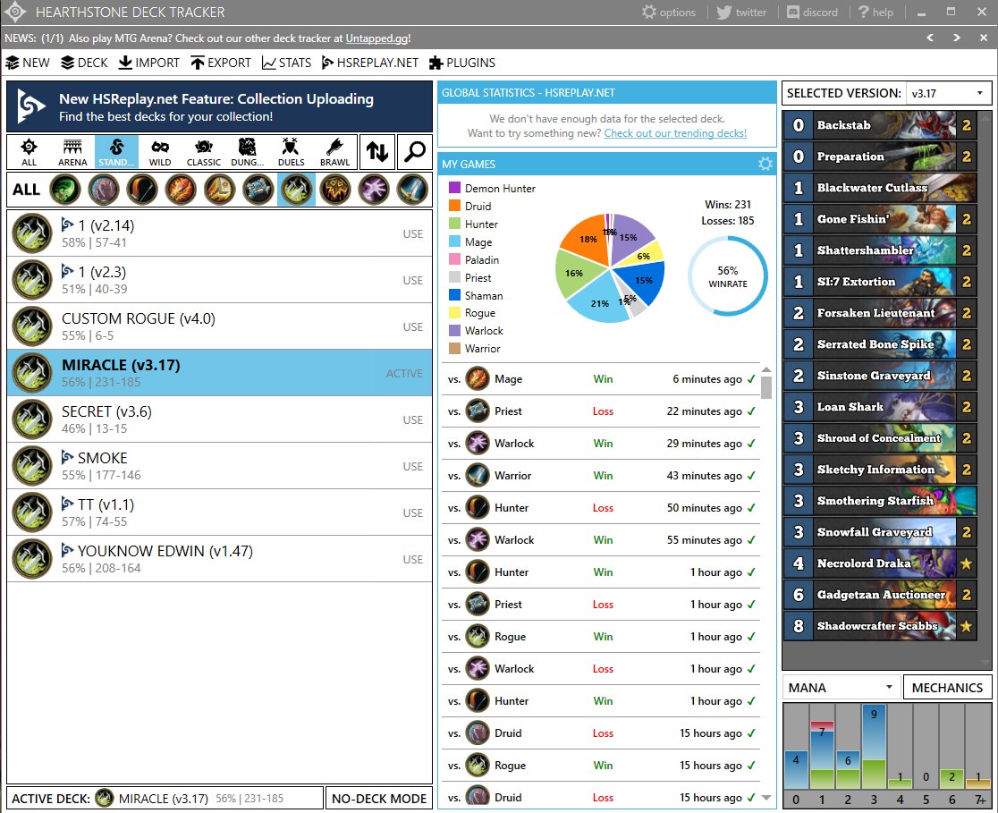The height and width of the screenshot is (813, 998).
Task: Filter decks by Demon Hunter class icon
Action: coord(65,189)
